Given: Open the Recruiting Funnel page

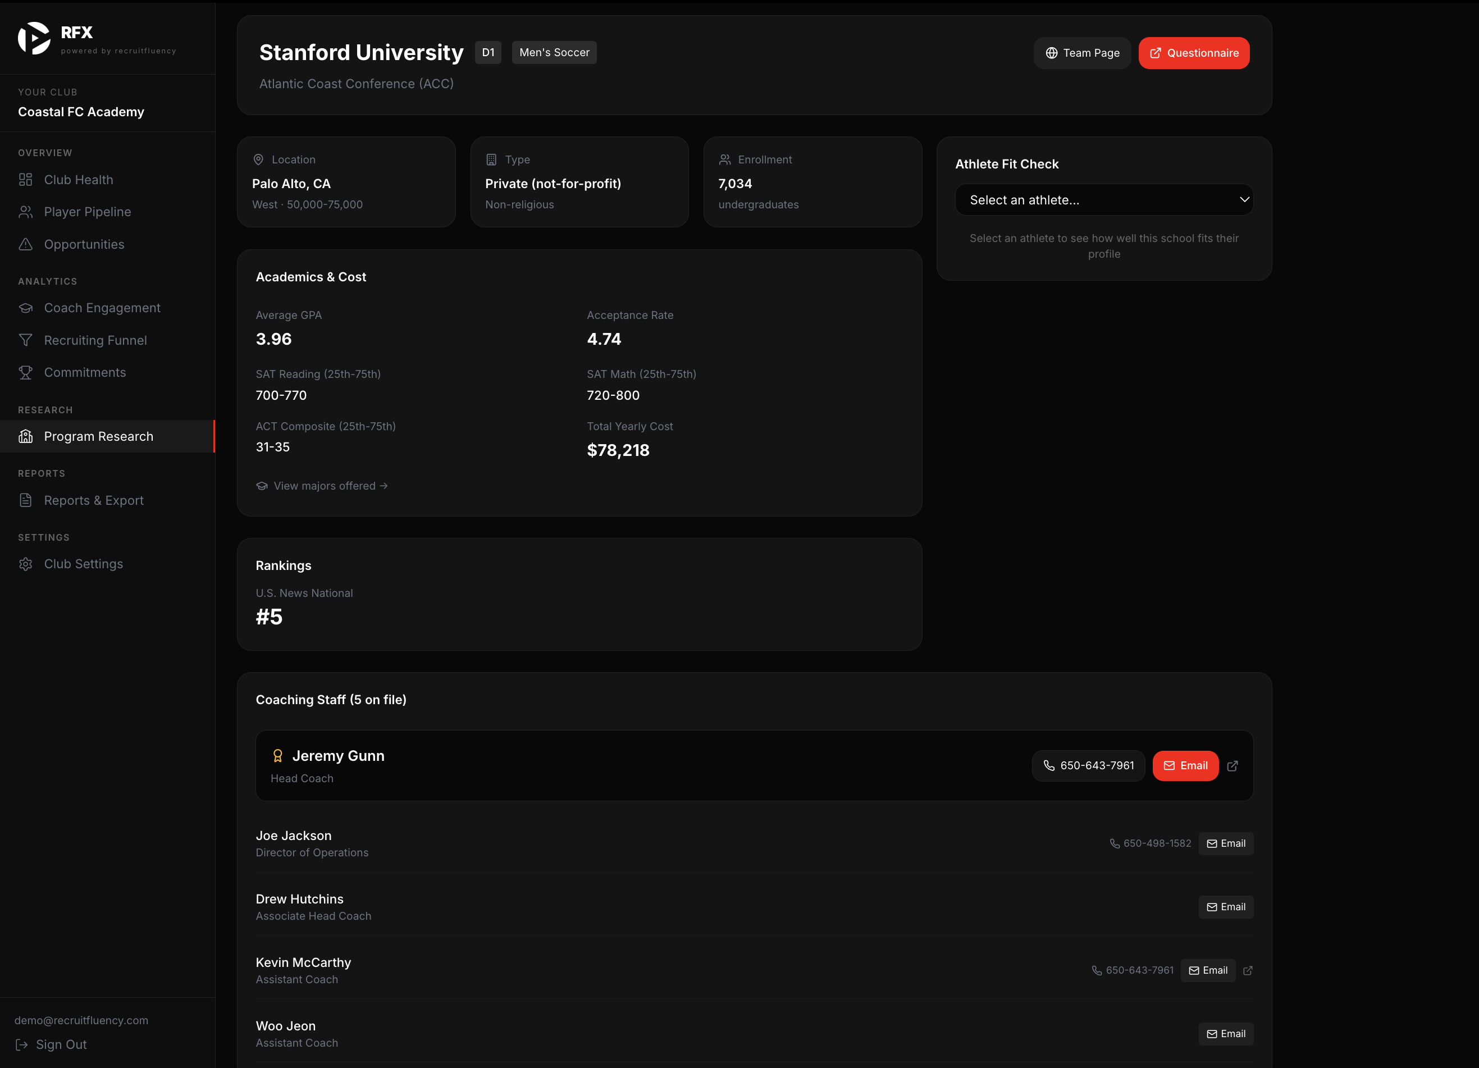Looking at the screenshot, I should [107, 340].
